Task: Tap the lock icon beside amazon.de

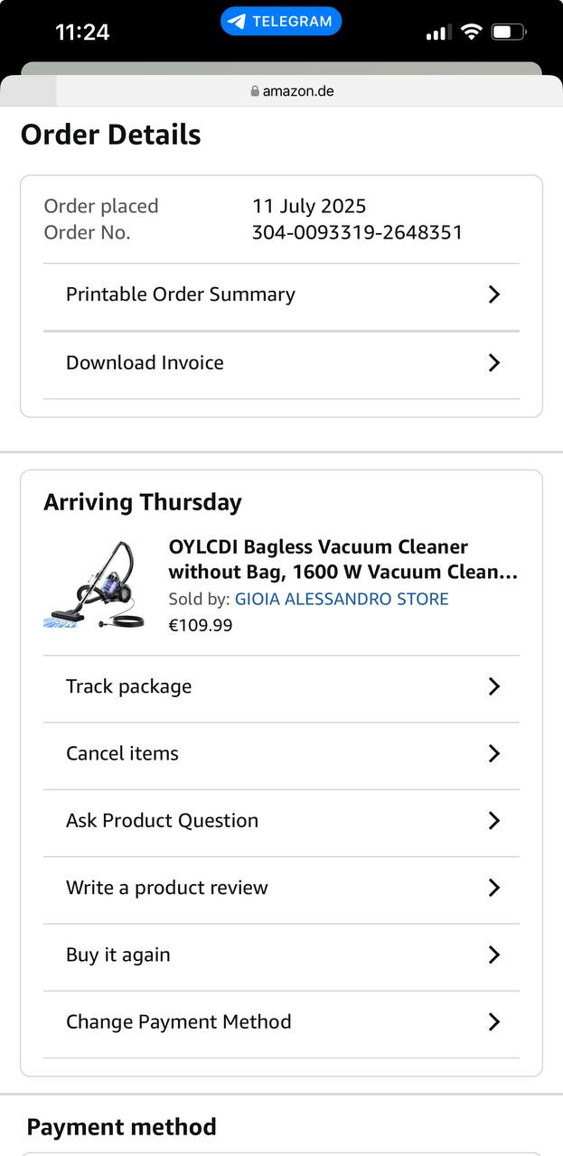Action: click(255, 91)
